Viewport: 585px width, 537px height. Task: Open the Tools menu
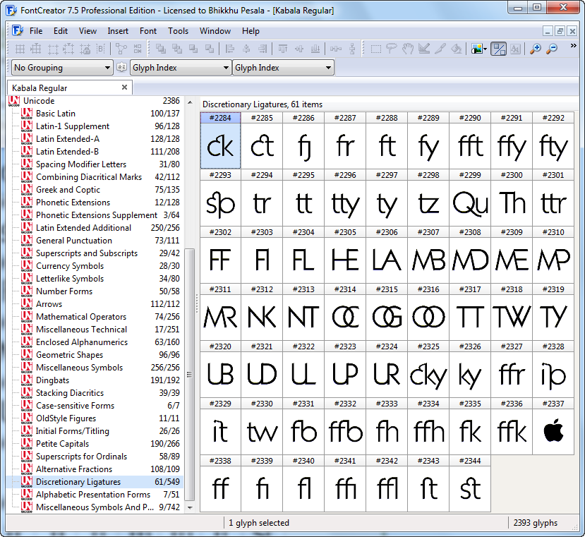(x=178, y=31)
